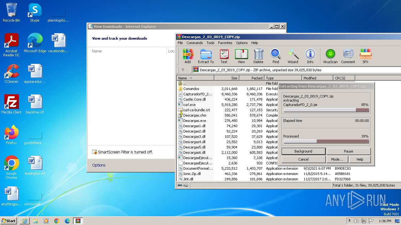Open Skype desktop shortcut
The height and width of the screenshot is (225, 401).
(x=34, y=12)
